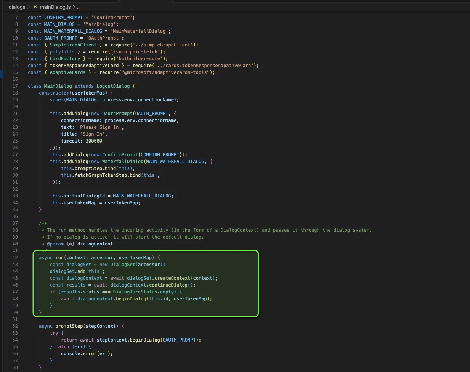Image resolution: width=470 pixels, height=372 pixels.
Task: Select line number 17 in the gutter
Action: pos(15,86)
